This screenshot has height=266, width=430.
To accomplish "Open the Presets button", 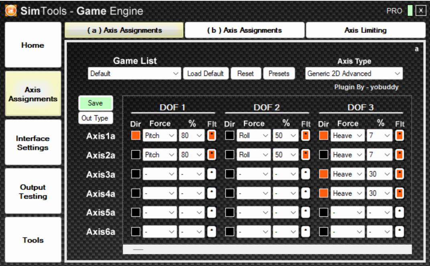I will point(279,73).
